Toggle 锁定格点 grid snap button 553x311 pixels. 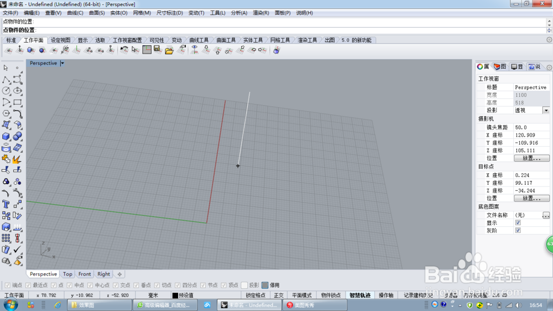click(255, 295)
